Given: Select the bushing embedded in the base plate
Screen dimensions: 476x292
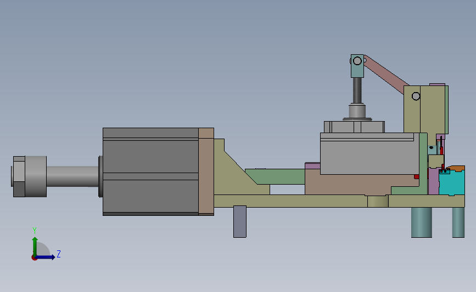Looking at the screenshot, I should click(x=378, y=202).
